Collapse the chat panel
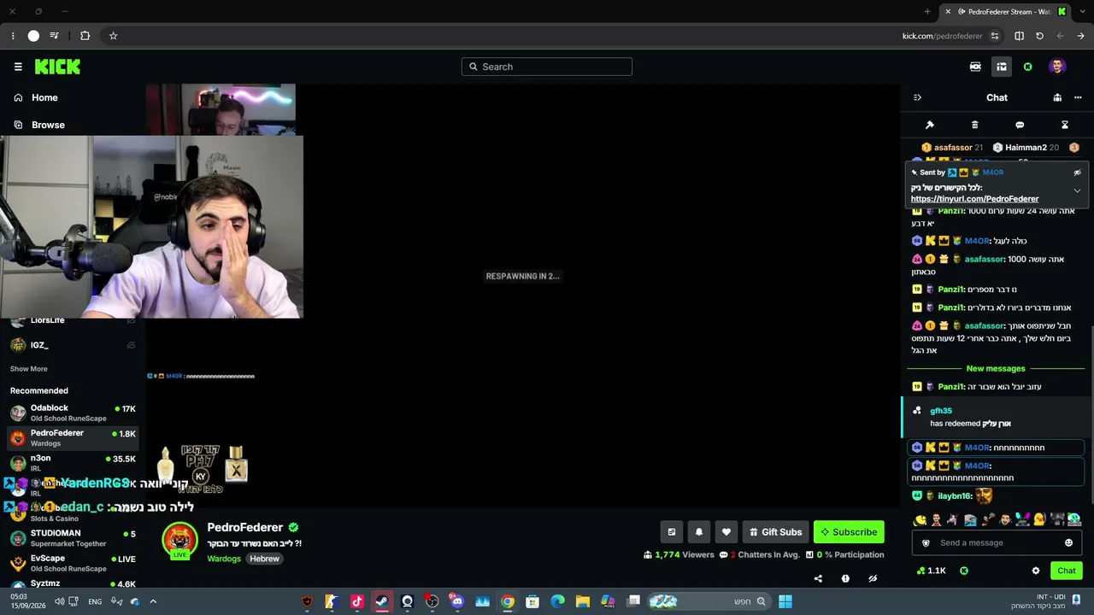1094x615 pixels. 917,97
